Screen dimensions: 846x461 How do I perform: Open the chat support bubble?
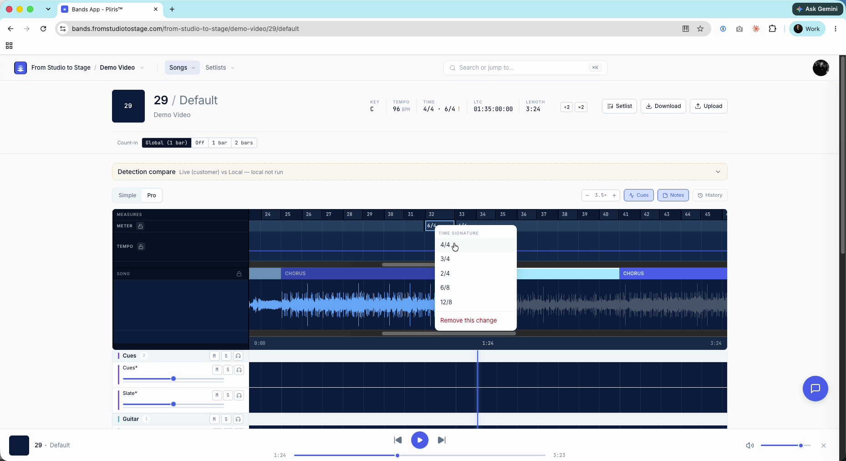(x=815, y=389)
